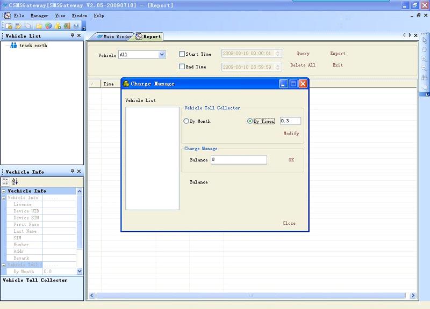
Task: Open the Manager menu
Action: [39, 16]
